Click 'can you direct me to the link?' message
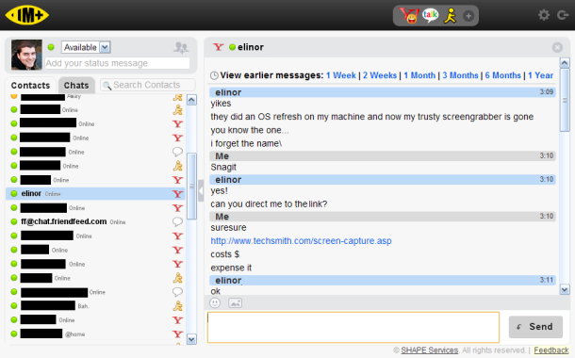 pos(269,204)
